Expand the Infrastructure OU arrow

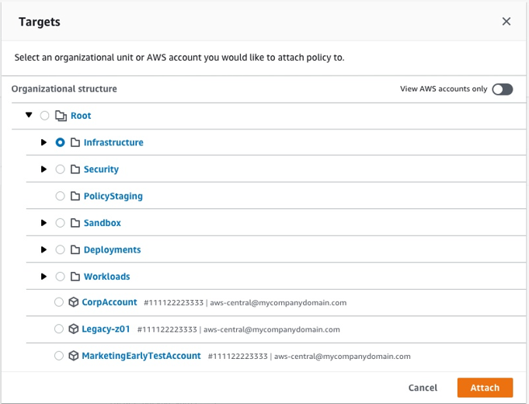coord(44,142)
